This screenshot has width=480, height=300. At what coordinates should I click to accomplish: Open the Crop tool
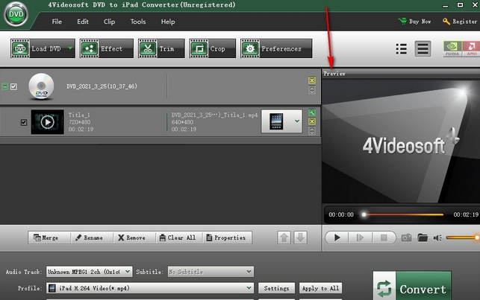pyautogui.click(x=213, y=48)
